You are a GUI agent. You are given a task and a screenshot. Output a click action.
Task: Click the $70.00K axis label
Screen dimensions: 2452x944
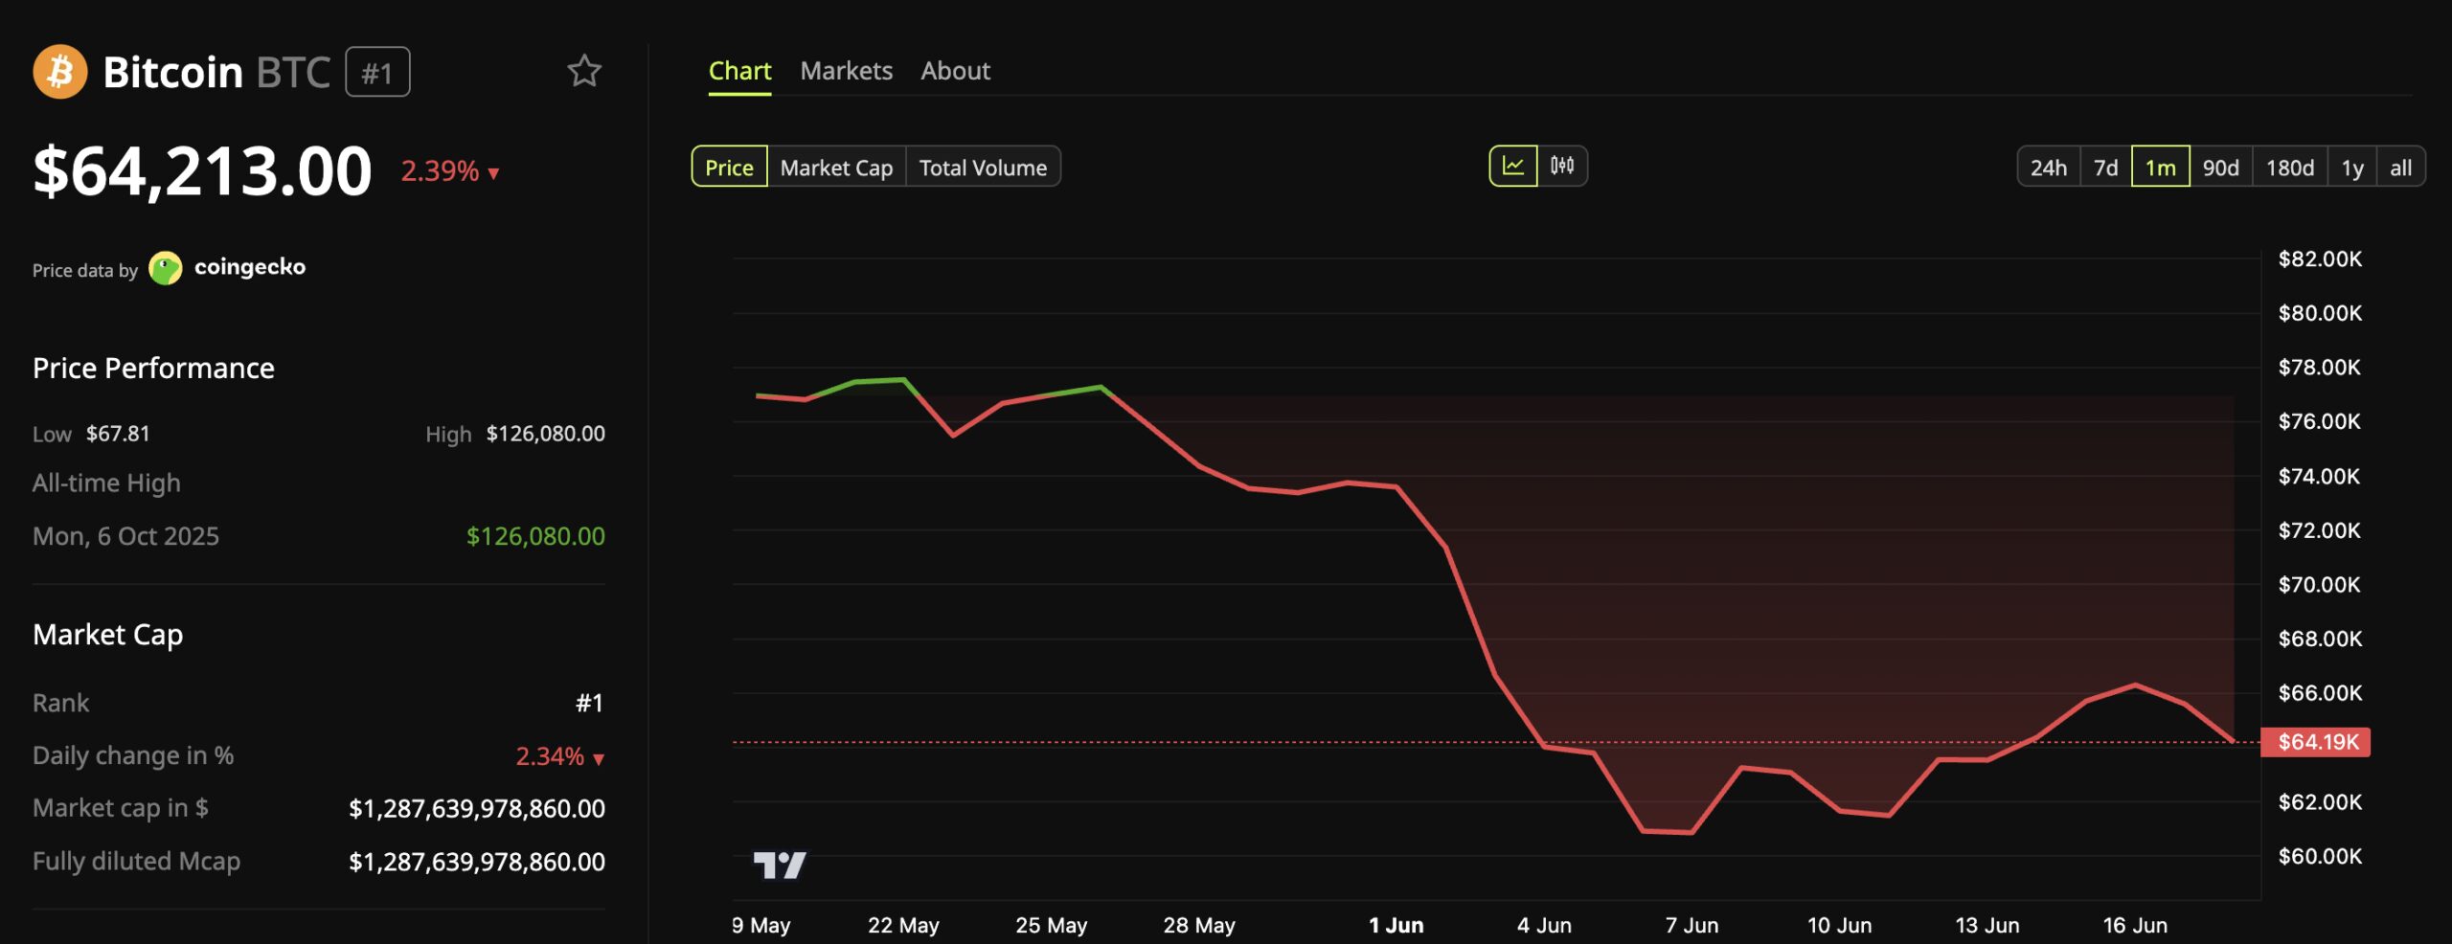pos(2320,585)
